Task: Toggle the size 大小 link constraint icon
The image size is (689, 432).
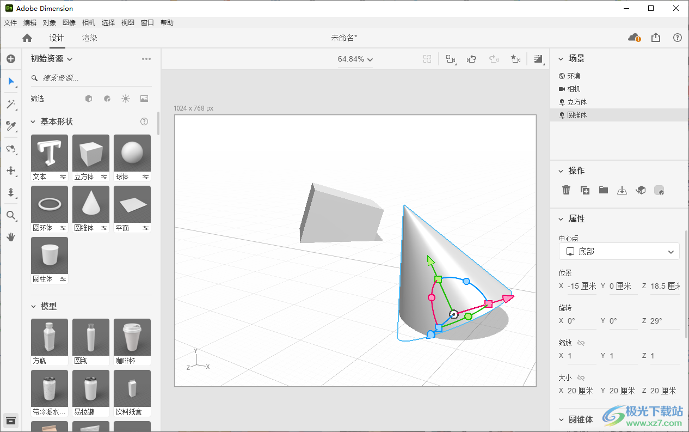Action: pyautogui.click(x=581, y=378)
